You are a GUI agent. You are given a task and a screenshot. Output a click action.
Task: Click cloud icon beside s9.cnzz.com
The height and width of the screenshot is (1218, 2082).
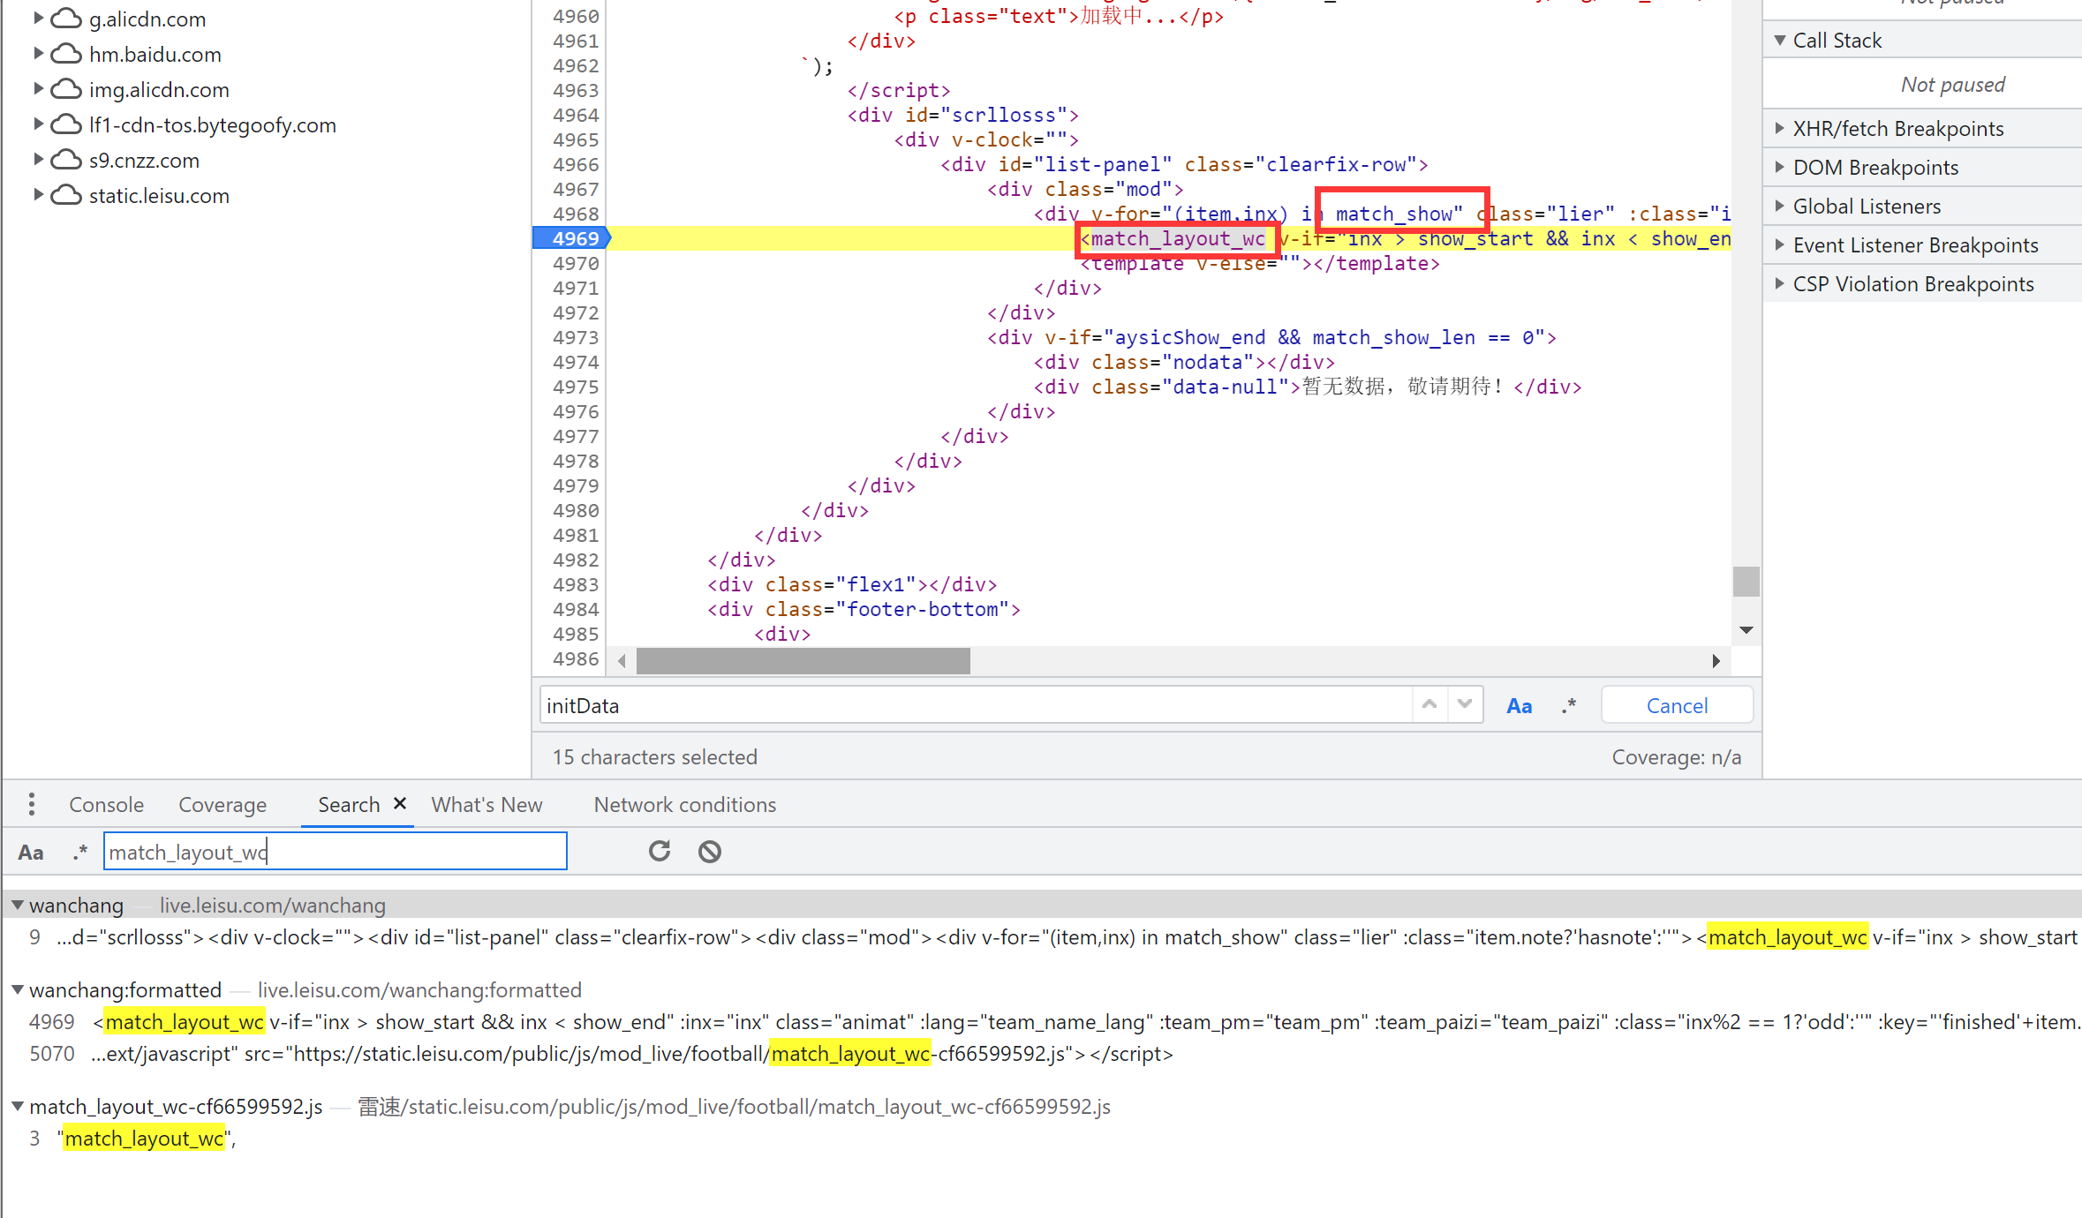(66, 160)
